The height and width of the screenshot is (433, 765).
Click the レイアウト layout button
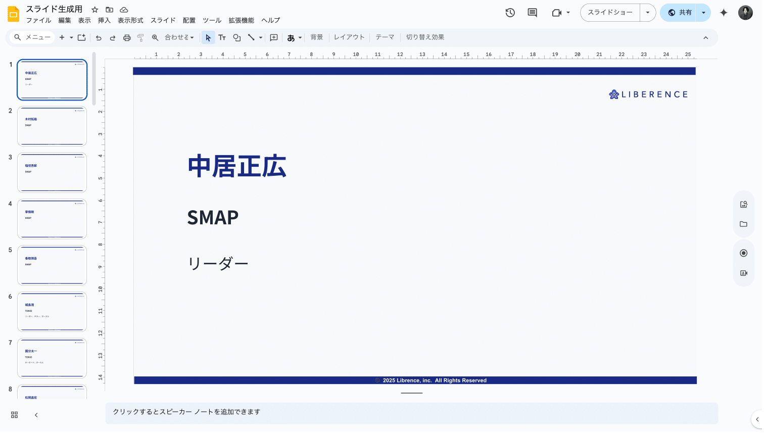click(x=349, y=37)
